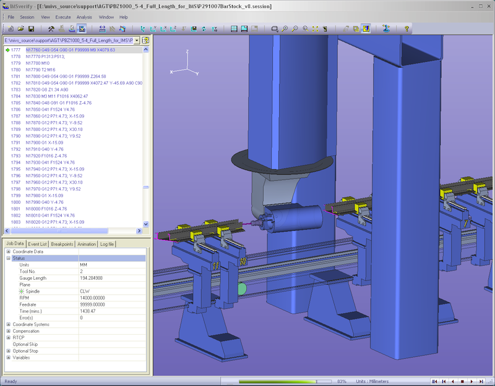The image size is (495, 386).
Task: Switch to the Event List tab
Action: click(38, 244)
